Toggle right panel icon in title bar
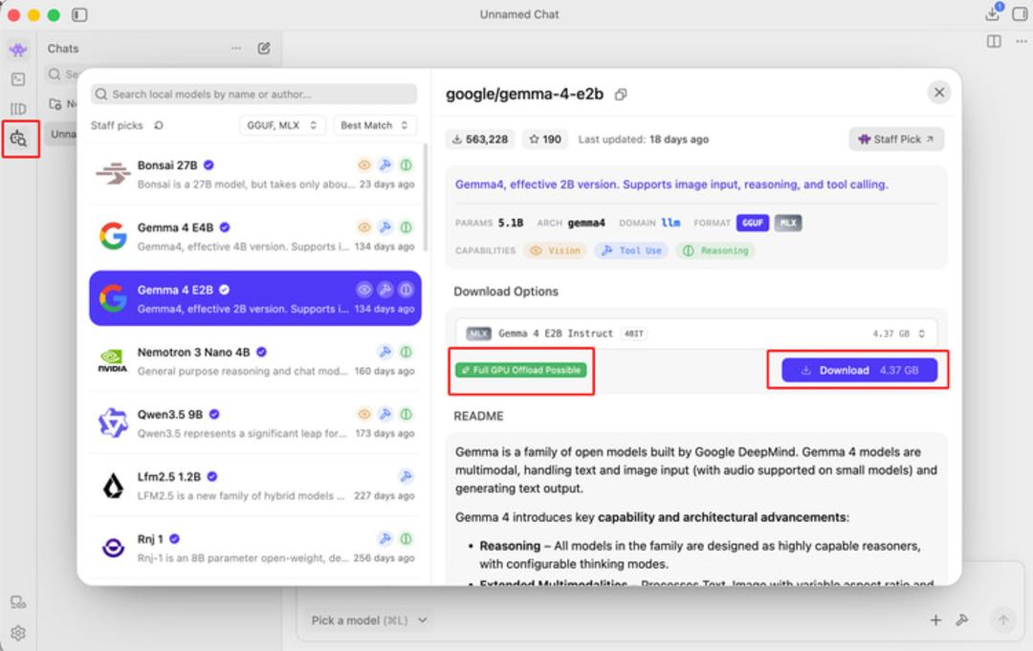 1020,13
